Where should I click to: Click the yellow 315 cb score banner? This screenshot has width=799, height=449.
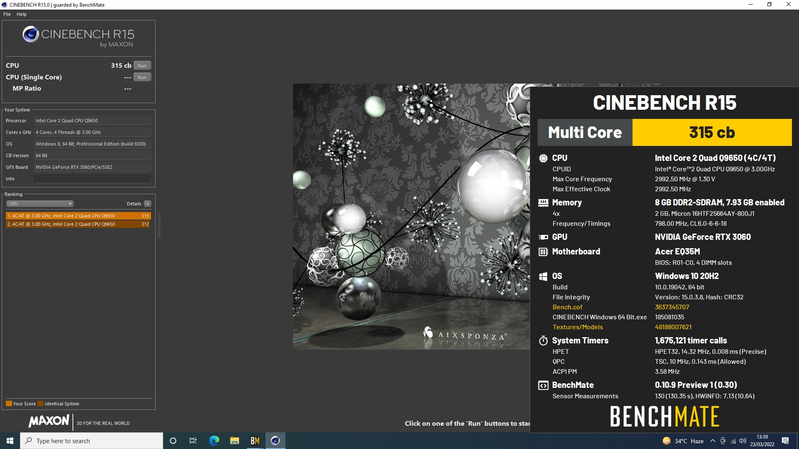pyautogui.click(x=712, y=133)
